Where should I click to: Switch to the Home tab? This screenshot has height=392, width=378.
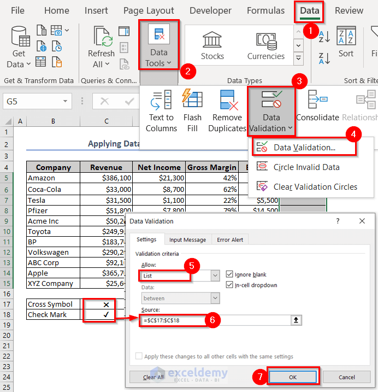coord(57,10)
